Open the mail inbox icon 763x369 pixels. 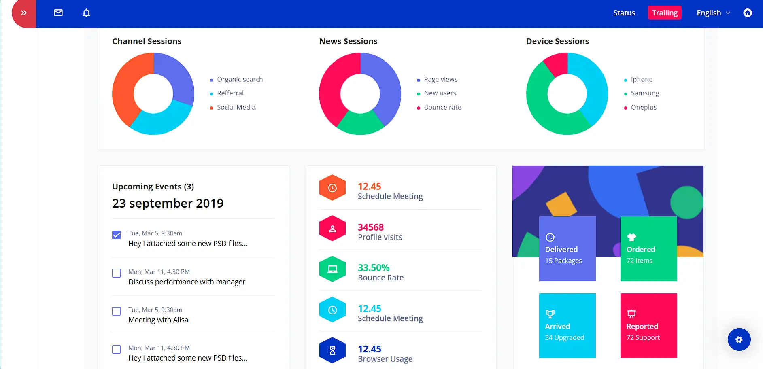click(58, 13)
